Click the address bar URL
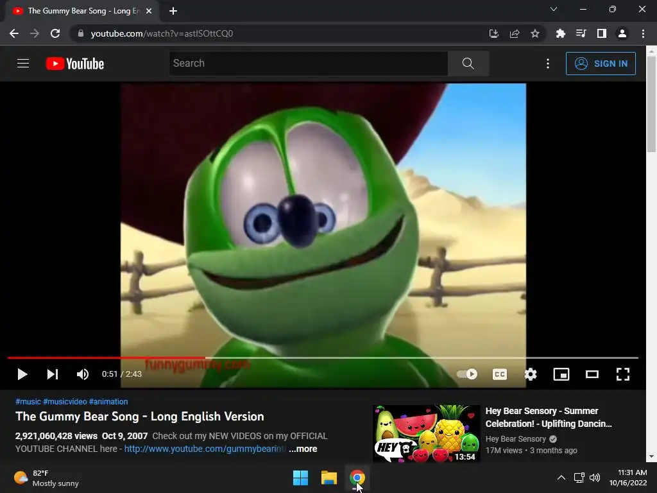This screenshot has height=493, width=657. (162, 33)
